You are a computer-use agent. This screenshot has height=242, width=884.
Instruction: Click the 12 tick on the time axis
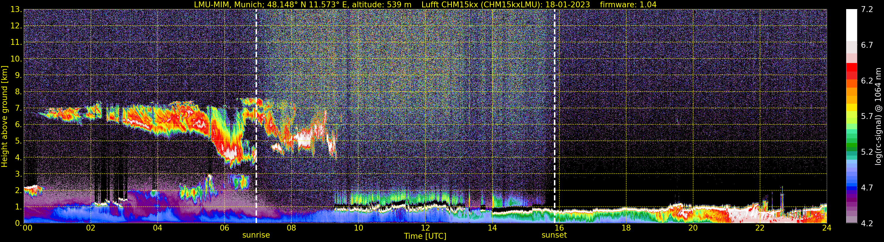coord(425,228)
